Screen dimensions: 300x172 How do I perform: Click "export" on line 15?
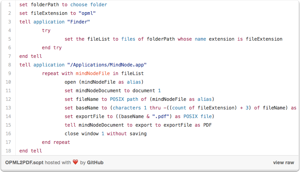(144, 125)
